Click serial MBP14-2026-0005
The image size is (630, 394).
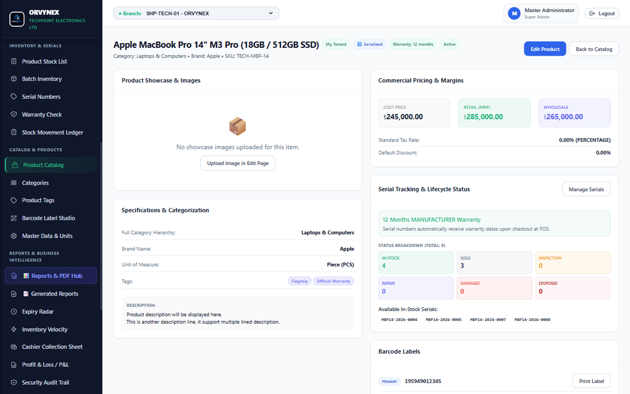444,320
